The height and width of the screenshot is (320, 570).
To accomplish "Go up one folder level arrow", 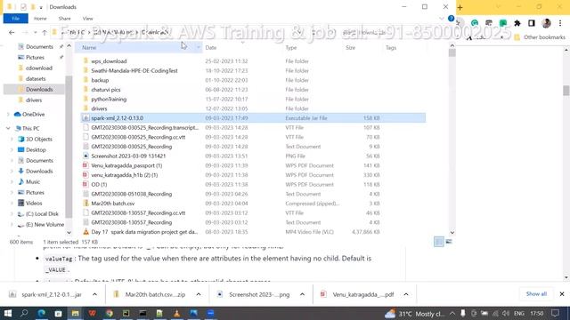I will pos(45,33).
